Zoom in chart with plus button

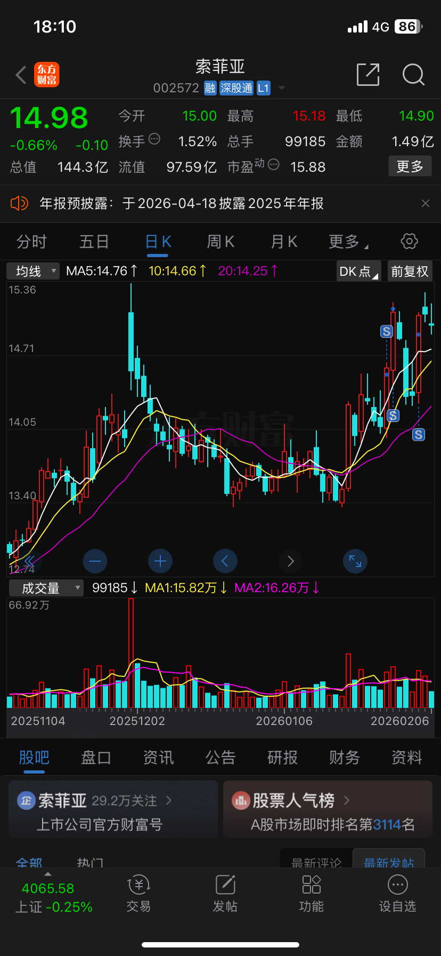(x=160, y=561)
